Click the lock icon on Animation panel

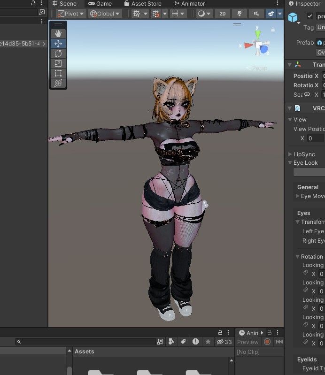pyautogui.click(x=270, y=332)
